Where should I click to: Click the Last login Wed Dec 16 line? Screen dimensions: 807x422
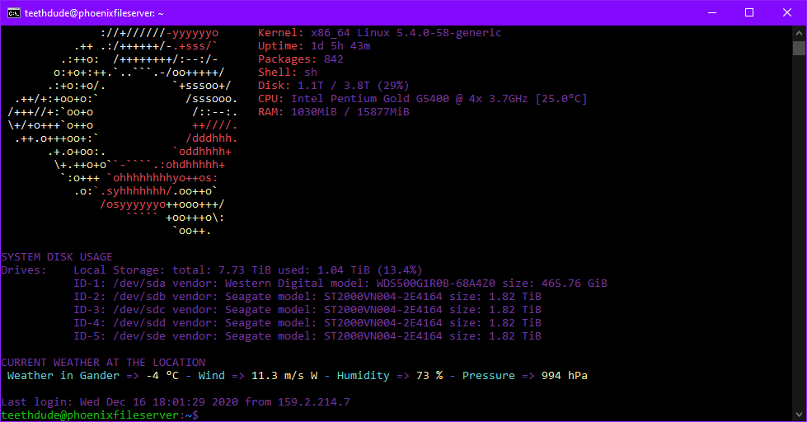pyautogui.click(x=176, y=402)
